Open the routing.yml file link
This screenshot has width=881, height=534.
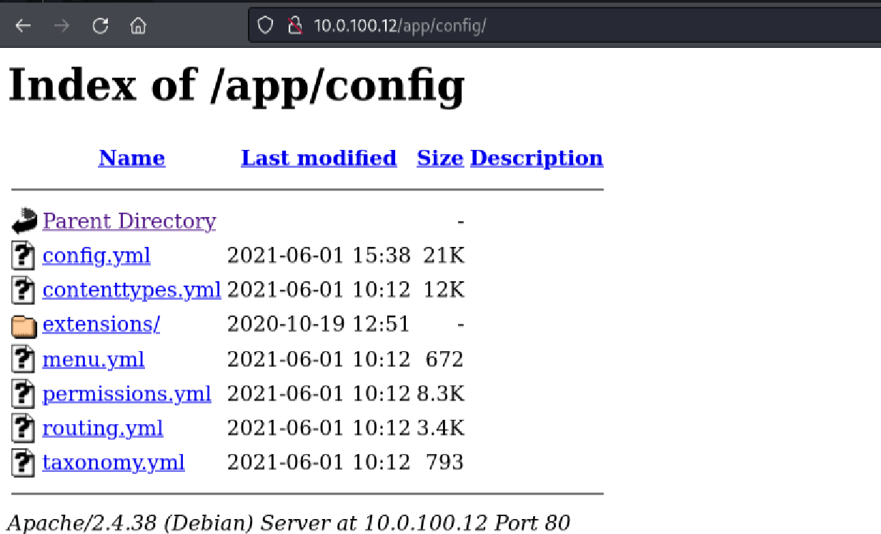tap(103, 428)
